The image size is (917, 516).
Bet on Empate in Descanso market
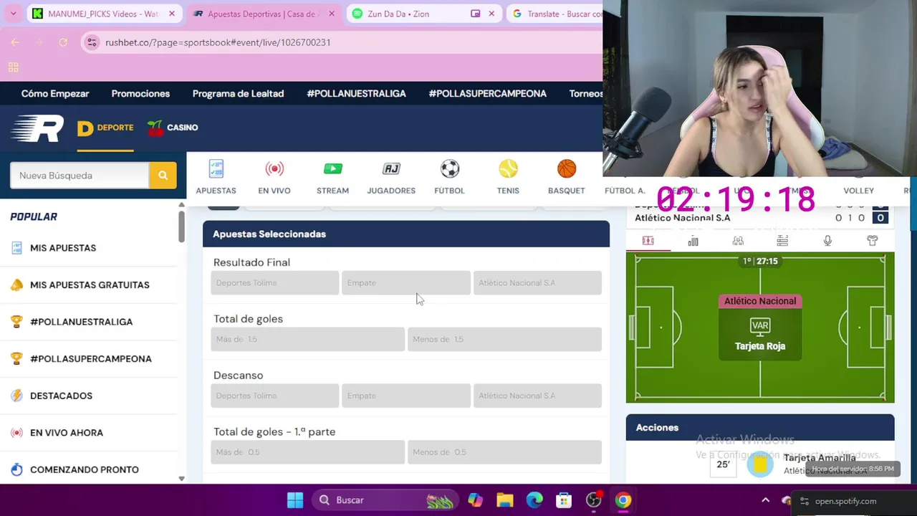[x=405, y=396]
